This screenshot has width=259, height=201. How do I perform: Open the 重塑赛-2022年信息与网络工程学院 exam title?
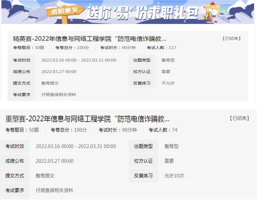coord(87,119)
